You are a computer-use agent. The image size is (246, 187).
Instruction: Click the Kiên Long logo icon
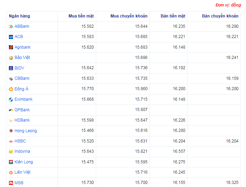tap(11, 162)
